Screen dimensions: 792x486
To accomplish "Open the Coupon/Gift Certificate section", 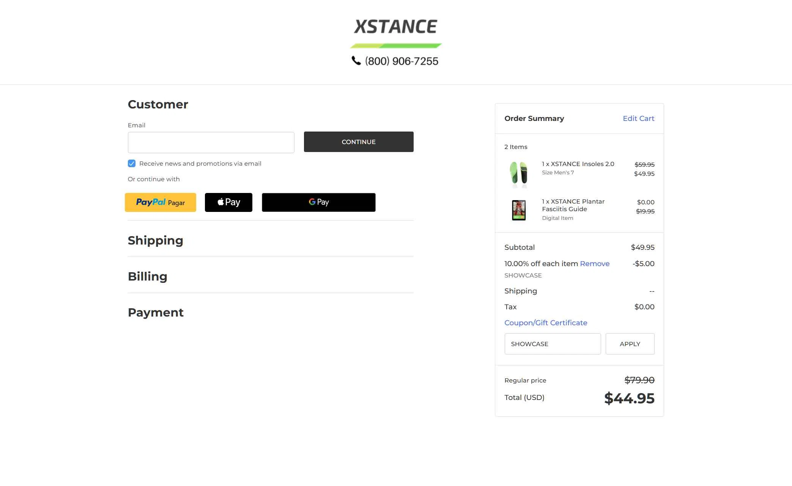I will [x=546, y=323].
